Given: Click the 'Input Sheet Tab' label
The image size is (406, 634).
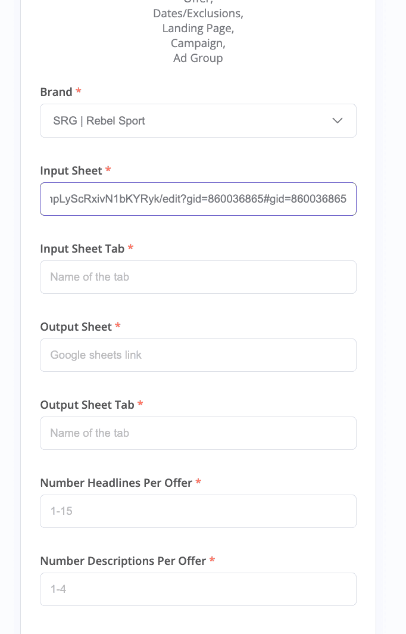Looking at the screenshot, I should [x=82, y=248].
